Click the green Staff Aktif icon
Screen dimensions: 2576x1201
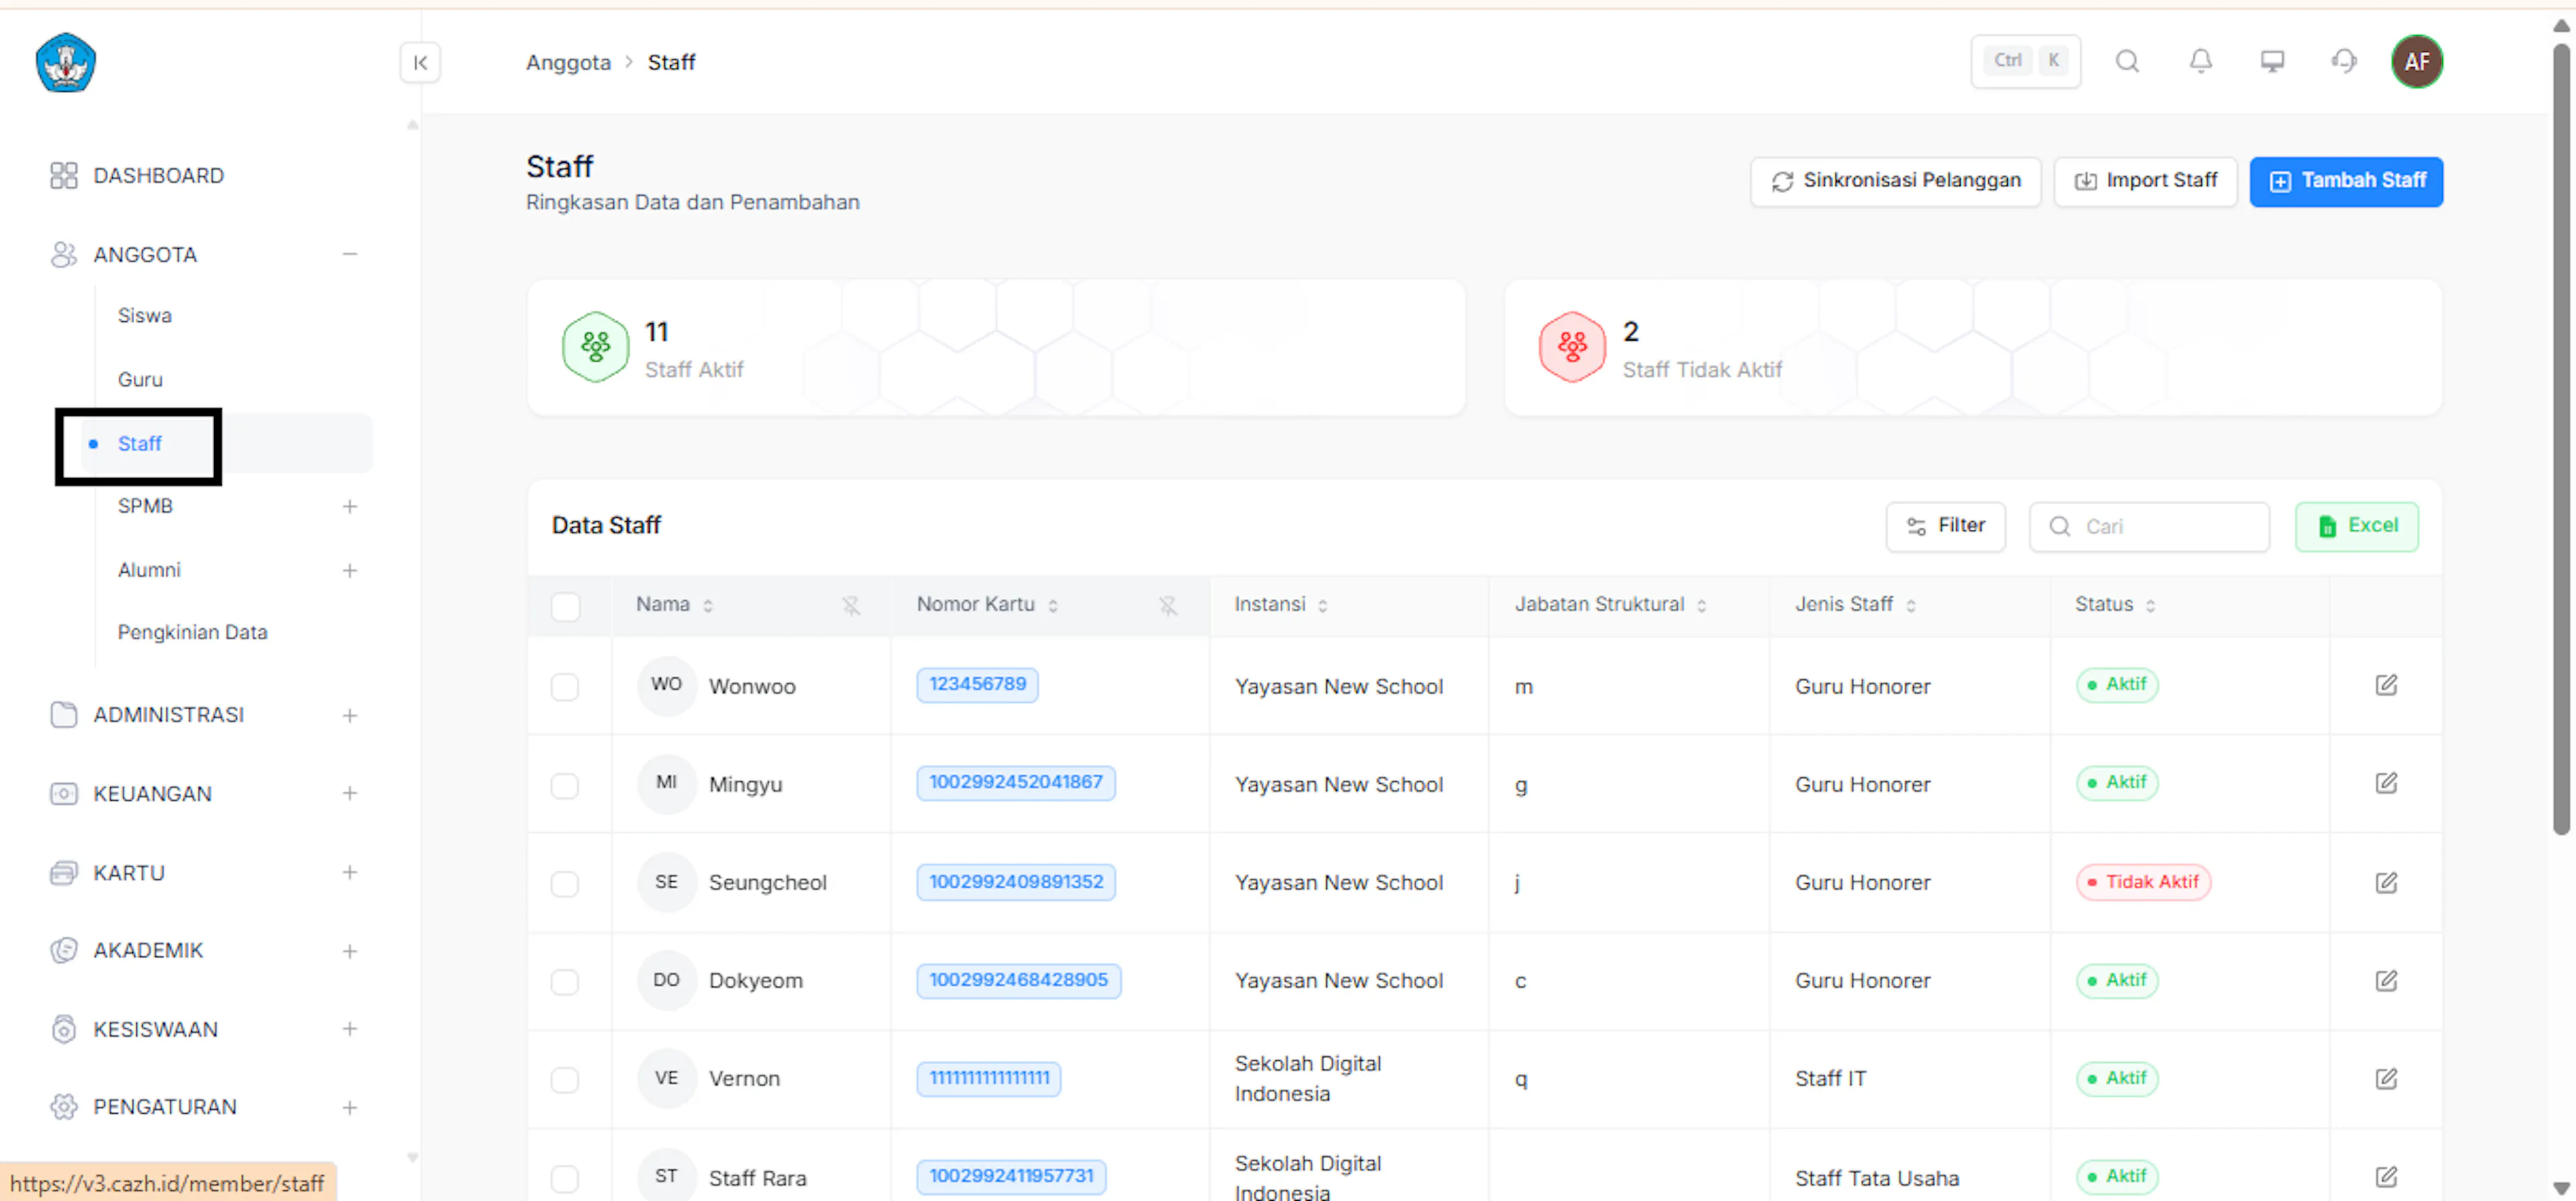click(595, 347)
